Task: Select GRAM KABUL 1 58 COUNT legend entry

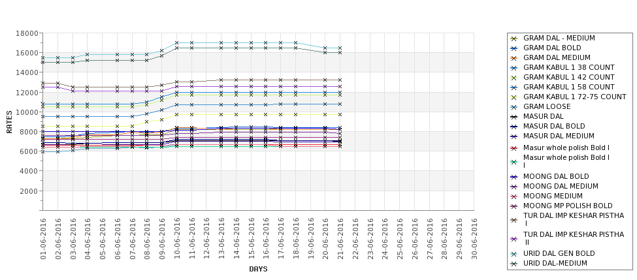Action: (569, 87)
